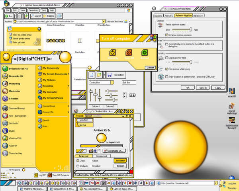Screen dimensions: 239x191
Task: Click the green Restart icon
Action: pos(145,53)
